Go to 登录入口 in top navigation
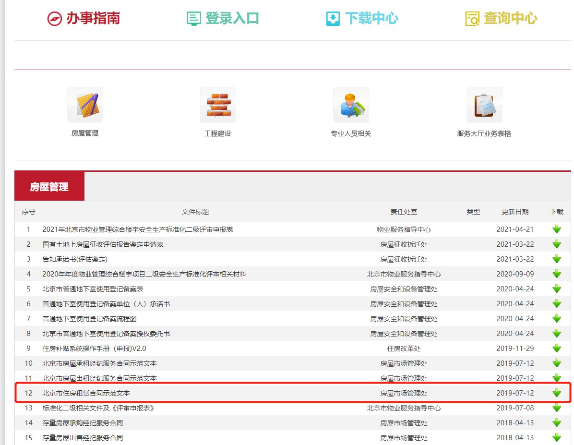Viewport: 574px width, 445px height. click(x=223, y=18)
